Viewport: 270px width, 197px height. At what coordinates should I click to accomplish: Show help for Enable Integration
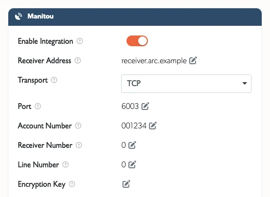[x=80, y=41]
